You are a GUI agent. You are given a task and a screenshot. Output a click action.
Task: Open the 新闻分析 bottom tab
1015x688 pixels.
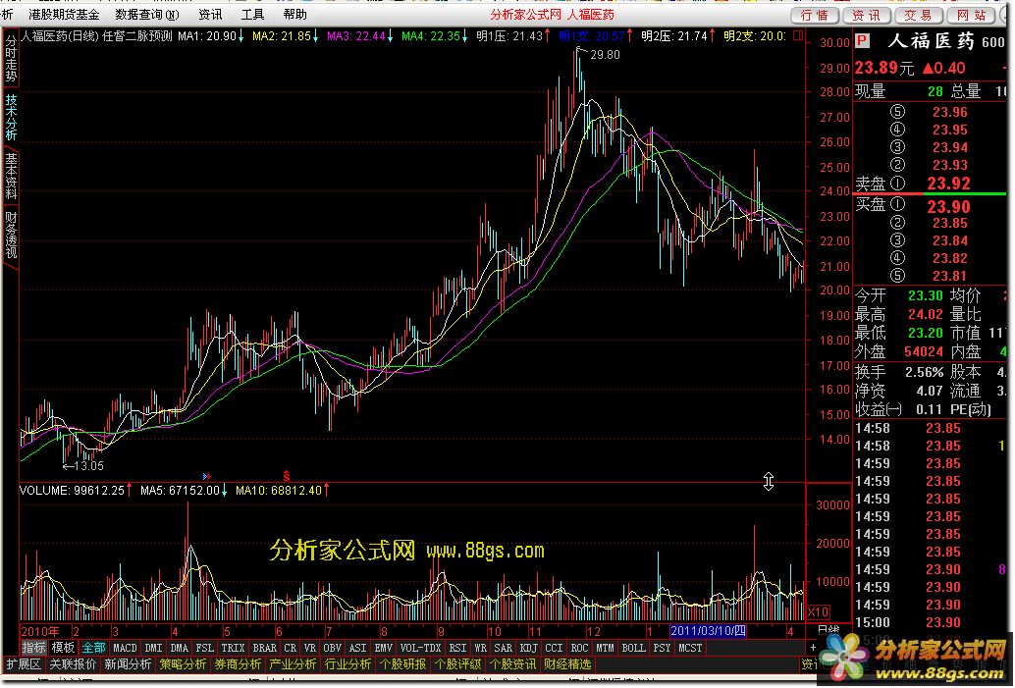129,664
